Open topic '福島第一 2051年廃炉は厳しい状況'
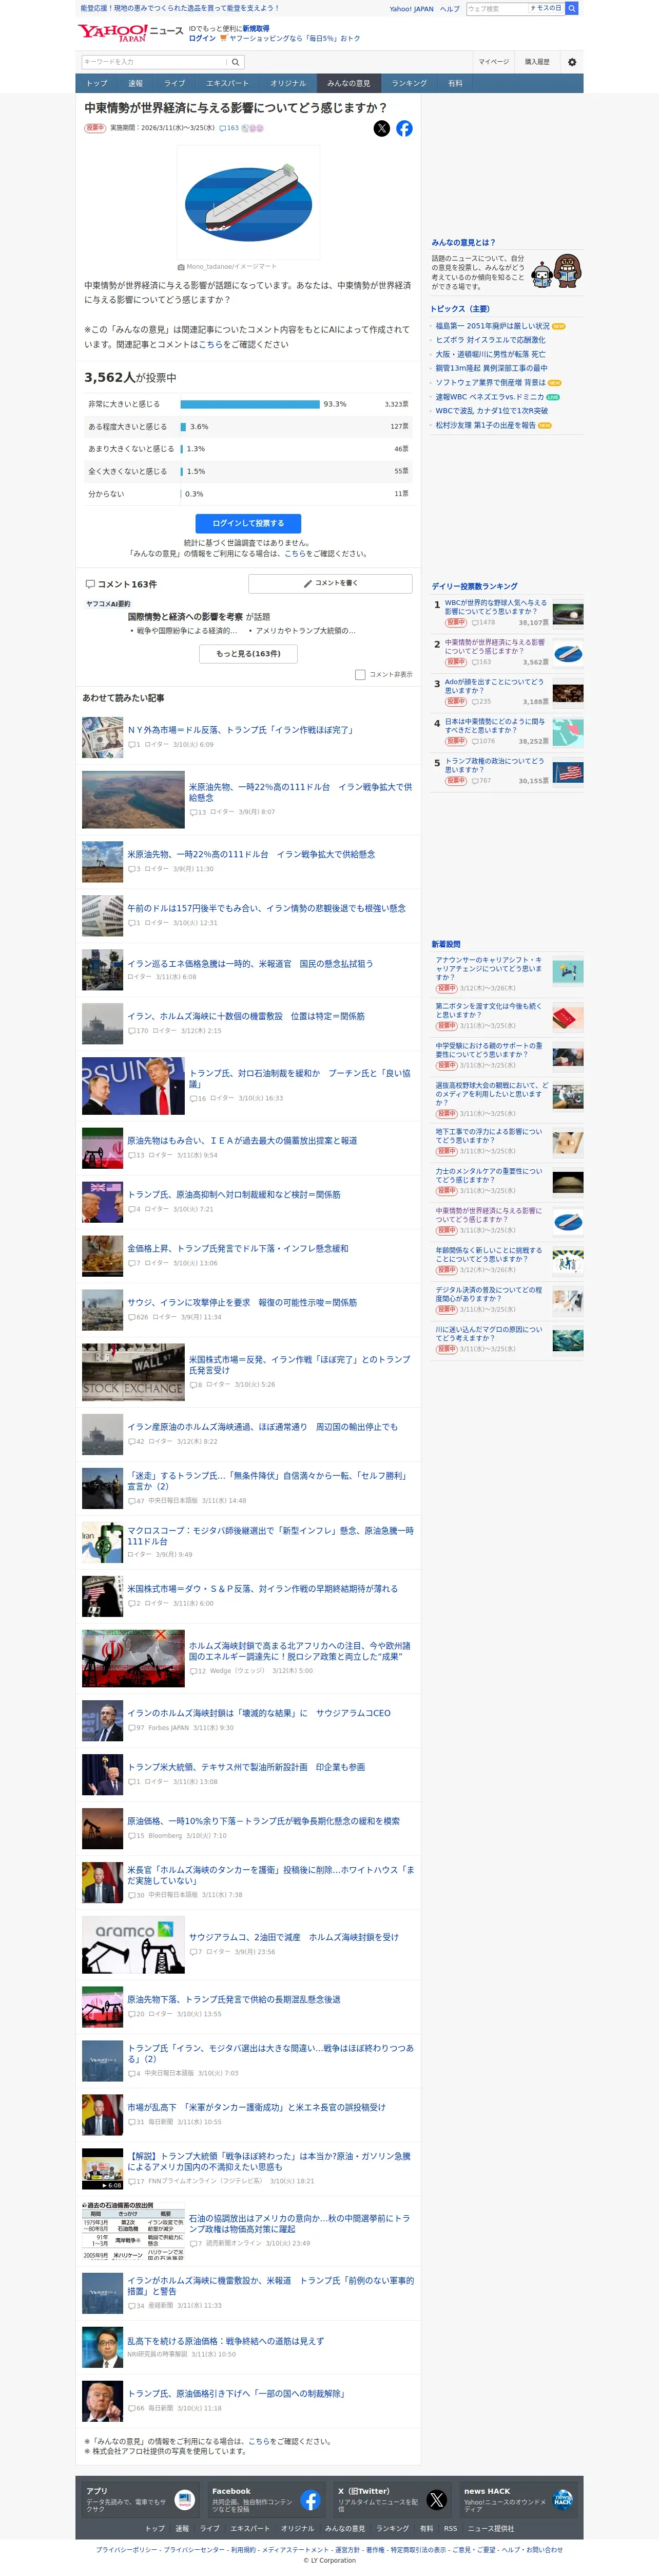659x2576 pixels. 492,326
